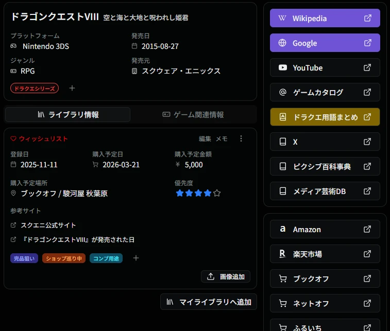Open the ゲームカタログ link button
The image size is (390, 331).
325,92
